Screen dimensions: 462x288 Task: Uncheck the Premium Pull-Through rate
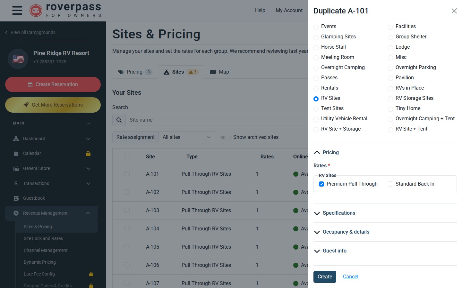321,184
